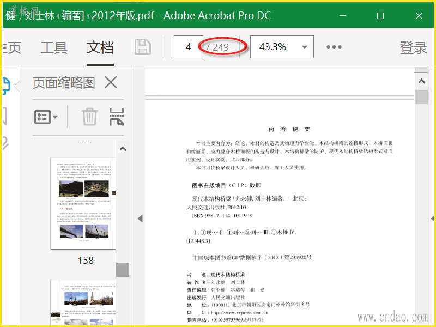Switch to the 工具 tab
The height and width of the screenshot is (327, 436).
54,47
